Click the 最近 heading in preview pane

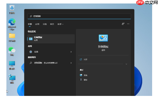[82, 70]
